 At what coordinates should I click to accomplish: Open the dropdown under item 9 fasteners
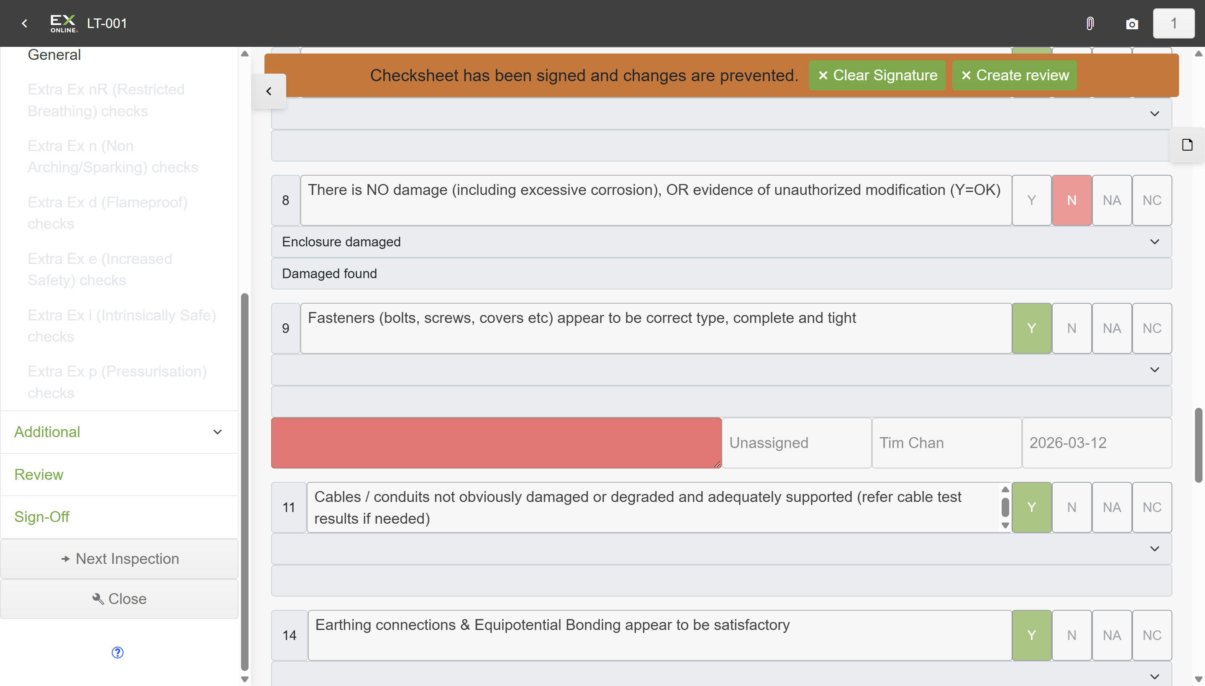(x=721, y=370)
